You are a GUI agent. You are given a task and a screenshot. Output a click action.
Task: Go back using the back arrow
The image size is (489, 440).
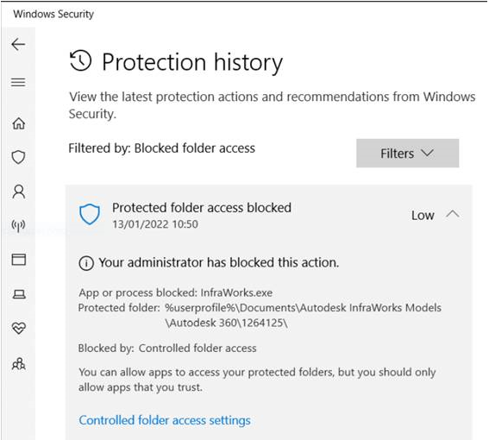[x=18, y=45]
